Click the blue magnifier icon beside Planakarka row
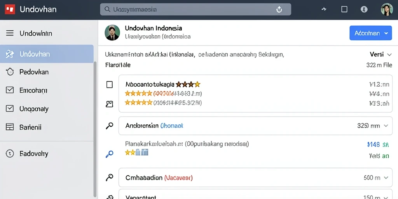The image size is (398, 199). coord(109,154)
